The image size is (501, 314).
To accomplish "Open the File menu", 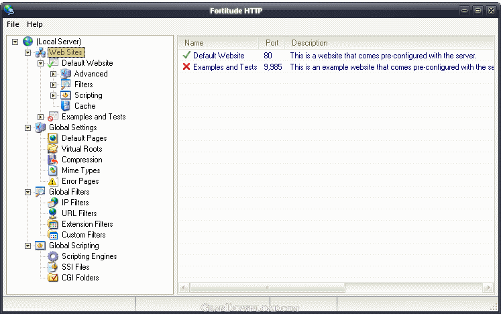I will [13, 24].
